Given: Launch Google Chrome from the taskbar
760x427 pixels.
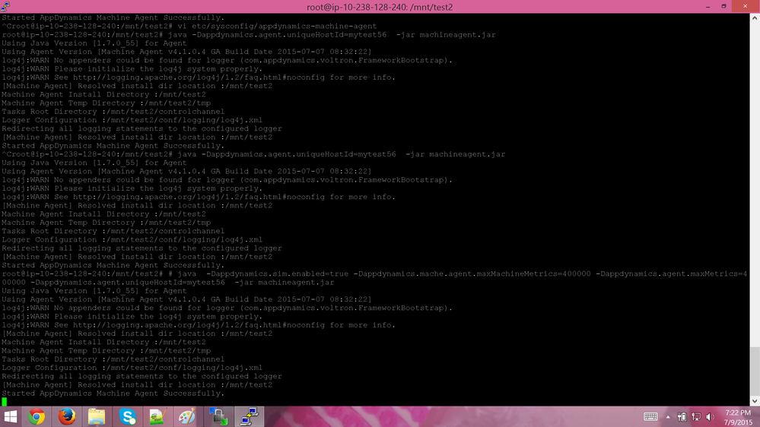Looking at the screenshot, I should 37,416.
